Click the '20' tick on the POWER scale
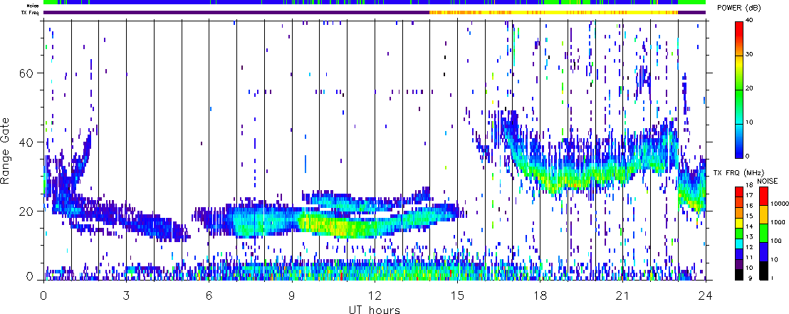 [x=749, y=88]
